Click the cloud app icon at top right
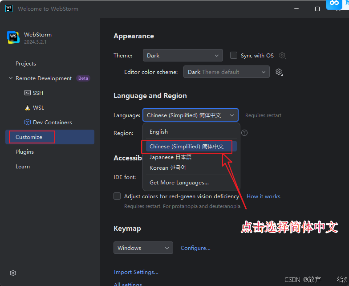Screen dimensions: 349x286 tap(334, 4)
